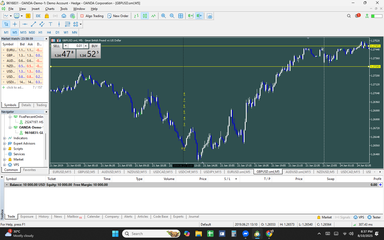384x240 pixels.
Task: Switch to the History tab
Action: click(x=43, y=217)
